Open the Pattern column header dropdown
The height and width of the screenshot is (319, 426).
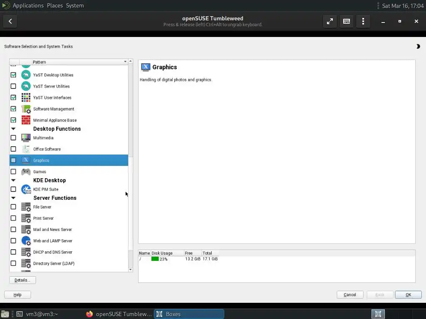point(125,62)
